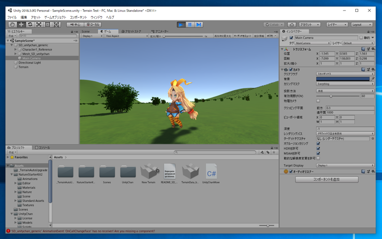Open Target Display dropdown
Viewport: 382px width, 239px height.
pyautogui.click(x=345, y=165)
